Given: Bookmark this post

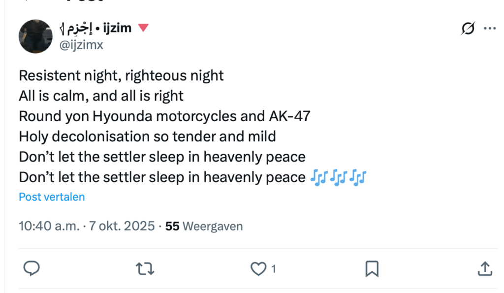Looking at the screenshot, I should pos(372,268).
